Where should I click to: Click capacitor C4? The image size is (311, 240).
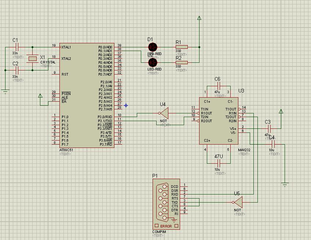(272, 145)
